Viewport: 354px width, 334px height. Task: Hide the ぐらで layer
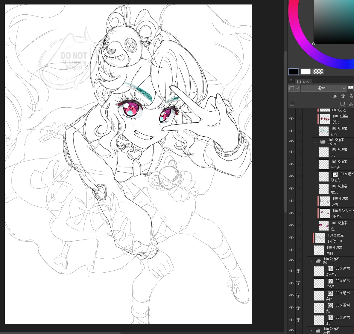pyautogui.click(x=291, y=119)
